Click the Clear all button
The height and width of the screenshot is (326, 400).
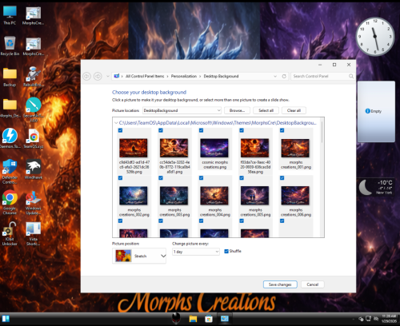click(294, 110)
